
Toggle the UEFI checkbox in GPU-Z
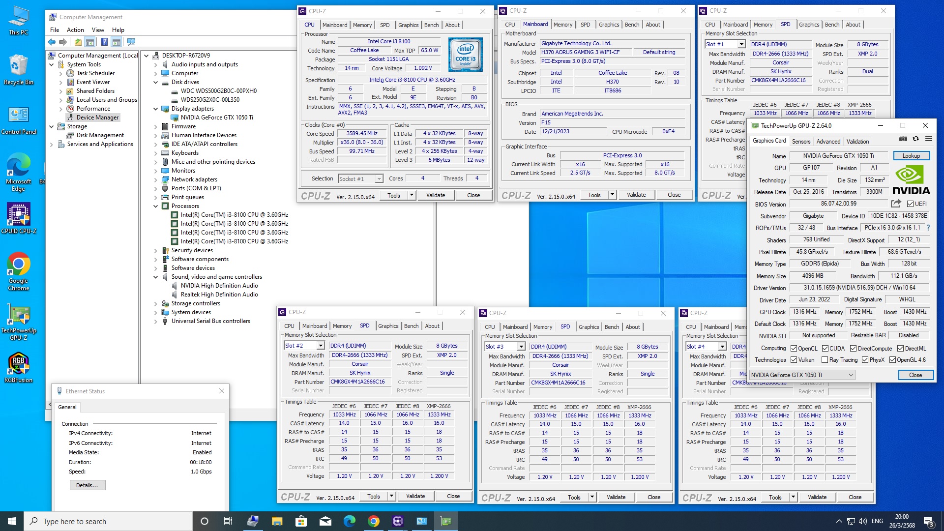910,204
